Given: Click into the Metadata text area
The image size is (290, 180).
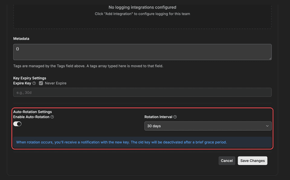Looking at the screenshot, I should [x=142, y=52].
